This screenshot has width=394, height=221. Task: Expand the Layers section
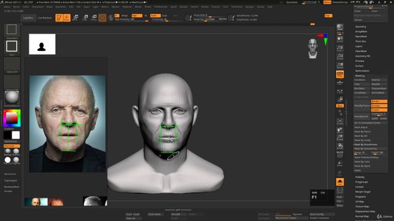point(359,46)
